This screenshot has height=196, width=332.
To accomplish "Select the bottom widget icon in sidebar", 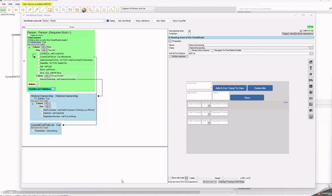I will (x=311, y=117).
